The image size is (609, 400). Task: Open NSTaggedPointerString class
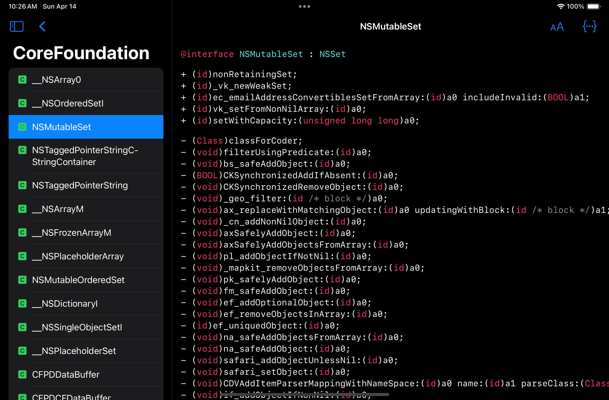coord(86,185)
